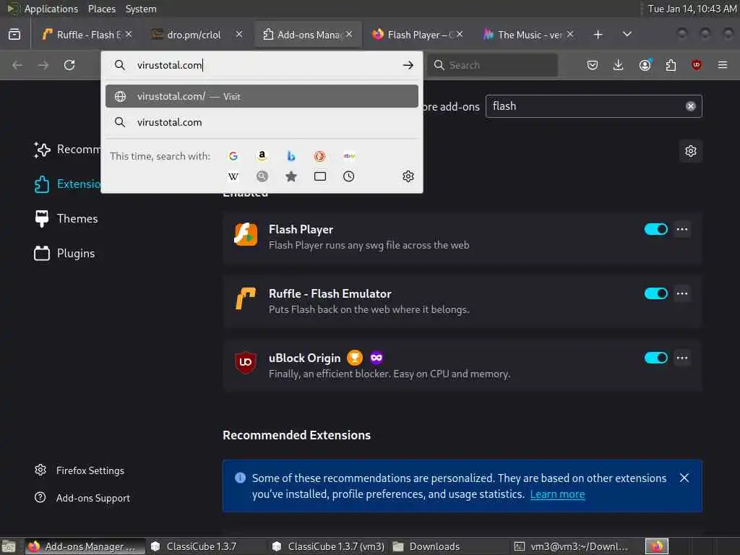Select the Themes sidebar category
The height and width of the screenshot is (555, 740).
point(66,218)
